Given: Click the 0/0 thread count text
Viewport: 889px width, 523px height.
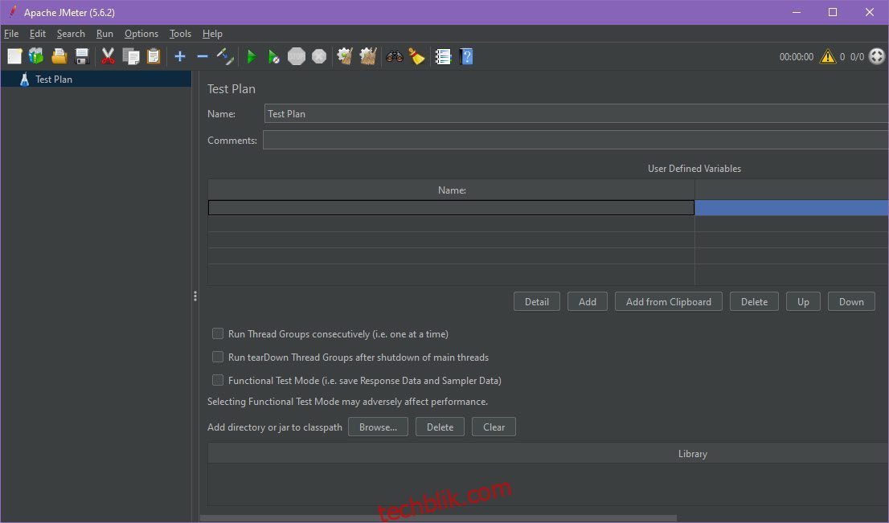Looking at the screenshot, I should click(x=857, y=57).
